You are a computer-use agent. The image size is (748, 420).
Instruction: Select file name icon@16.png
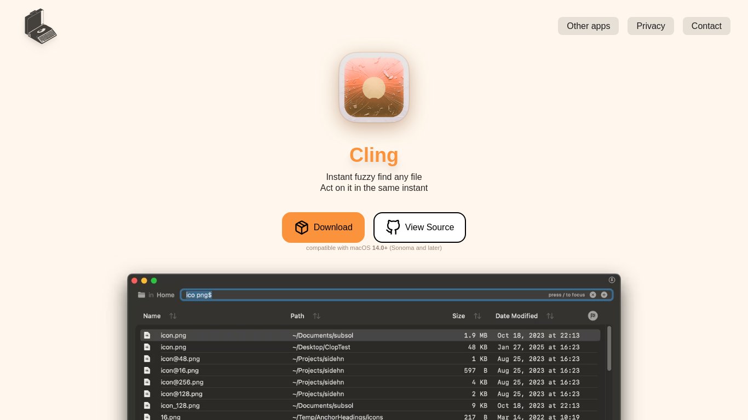pyautogui.click(x=180, y=370)
